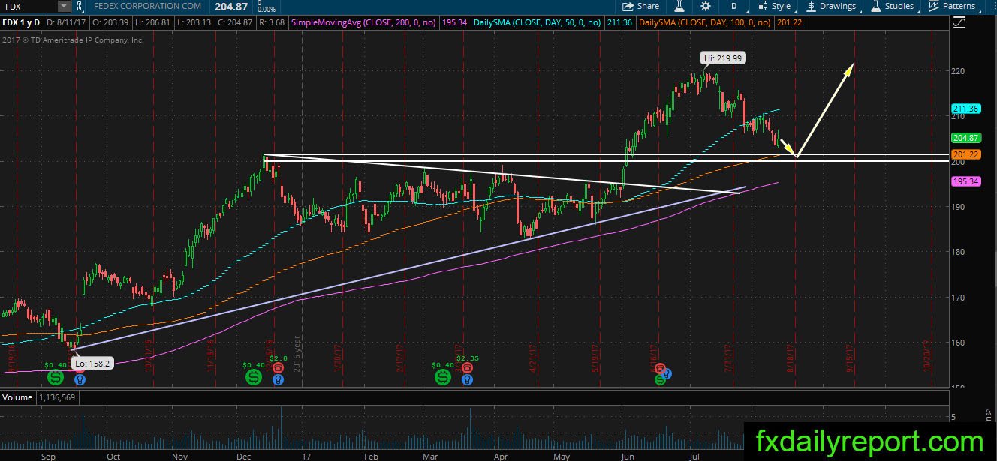Open the Drawings menu
Screen dimensions: 997x461
tap(831, 6)
